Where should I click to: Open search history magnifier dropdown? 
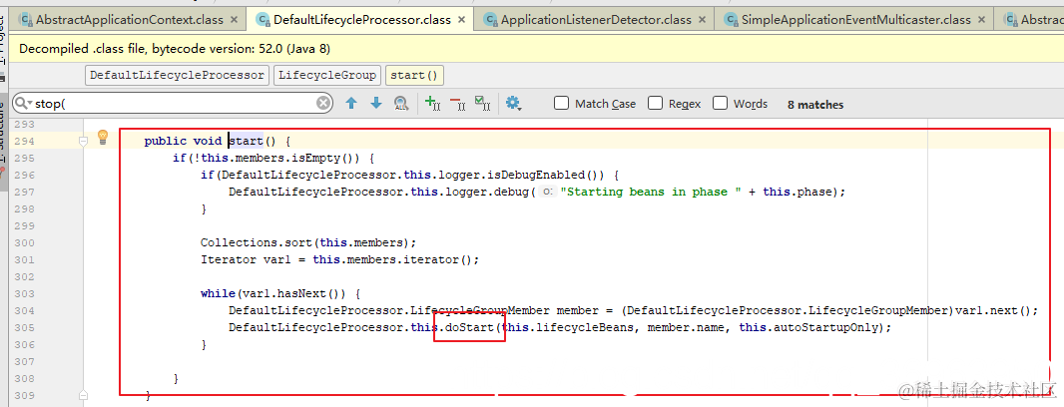[x=22, y=103]
